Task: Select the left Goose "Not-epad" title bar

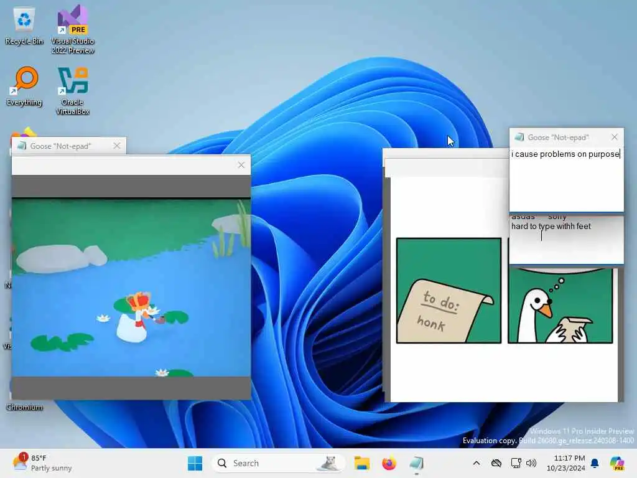Action: coord(68,146)
